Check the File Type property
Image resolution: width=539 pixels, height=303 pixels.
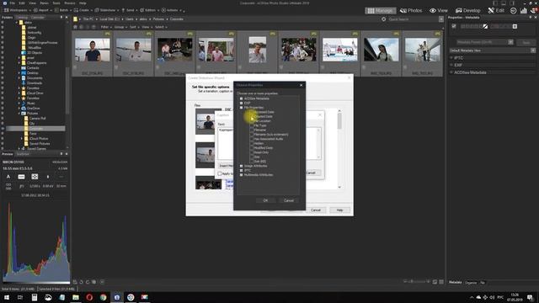click(252, 125)
